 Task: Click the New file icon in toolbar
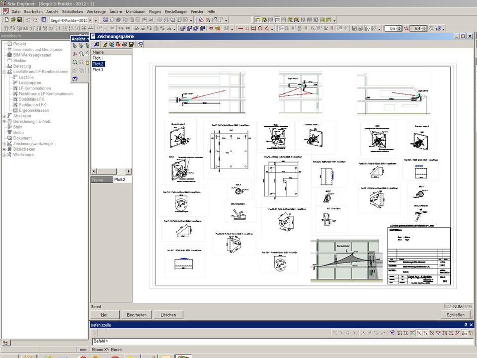(x=6, y=20)
